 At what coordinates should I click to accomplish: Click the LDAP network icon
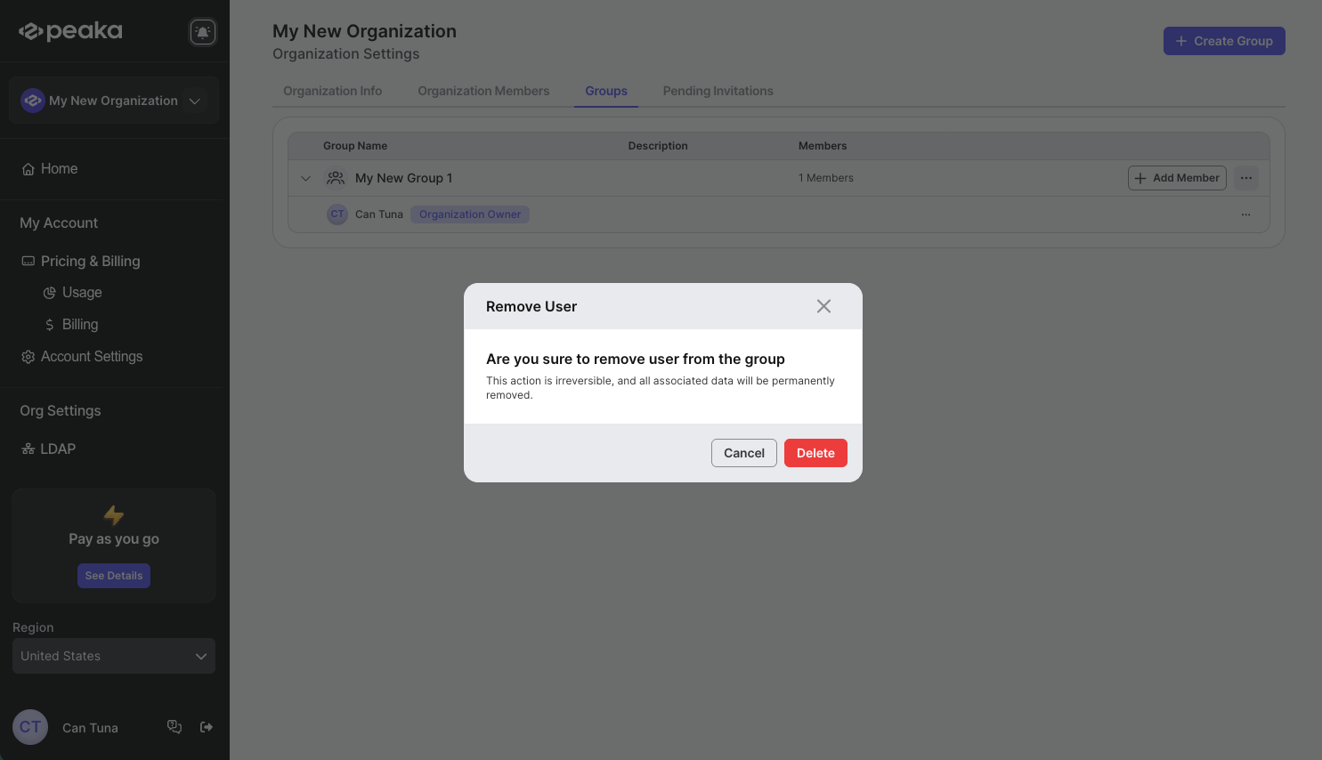(x=28, y=448)
